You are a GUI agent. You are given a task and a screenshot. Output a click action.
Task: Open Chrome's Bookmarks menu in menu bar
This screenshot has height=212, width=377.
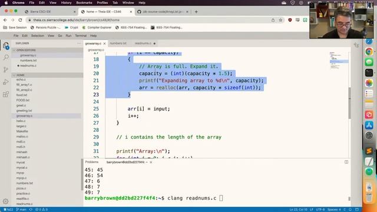[x=84, y=3]
